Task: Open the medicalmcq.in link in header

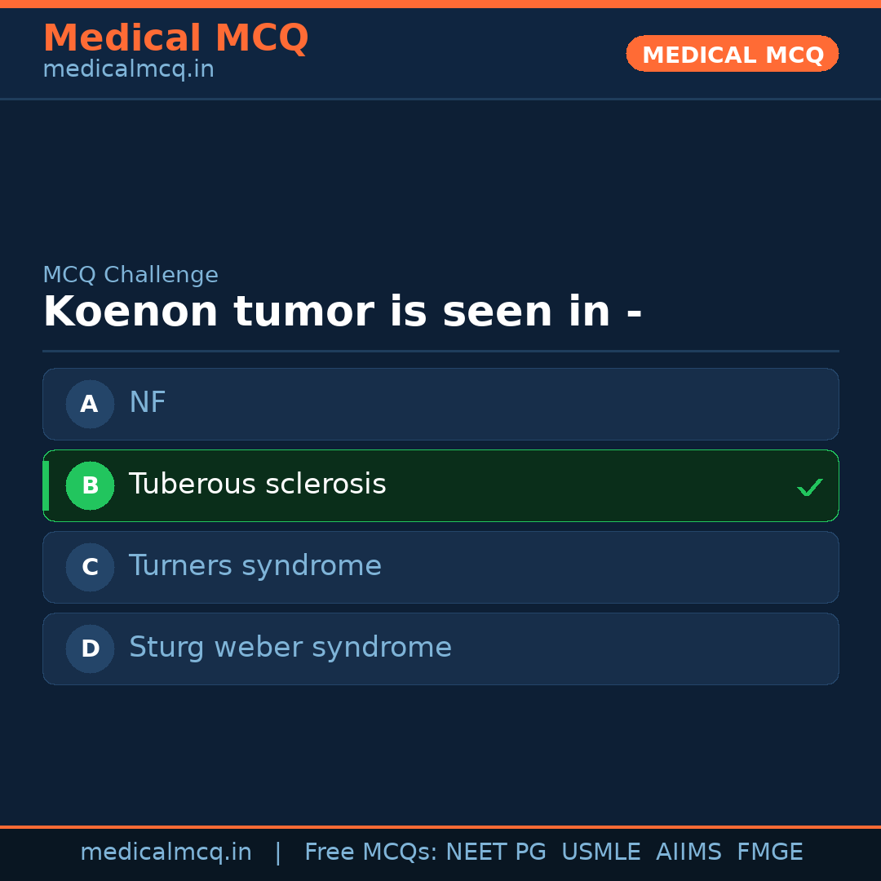Action: tap(128, 70)
